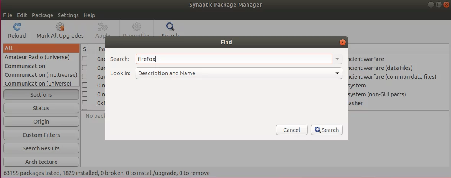Check the first package row checkbox

coord(85,59)
